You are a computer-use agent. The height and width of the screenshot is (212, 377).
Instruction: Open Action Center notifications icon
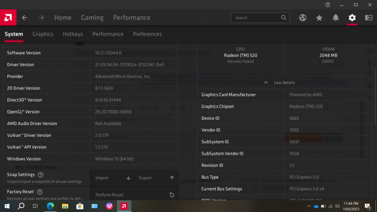pos(367,207)
